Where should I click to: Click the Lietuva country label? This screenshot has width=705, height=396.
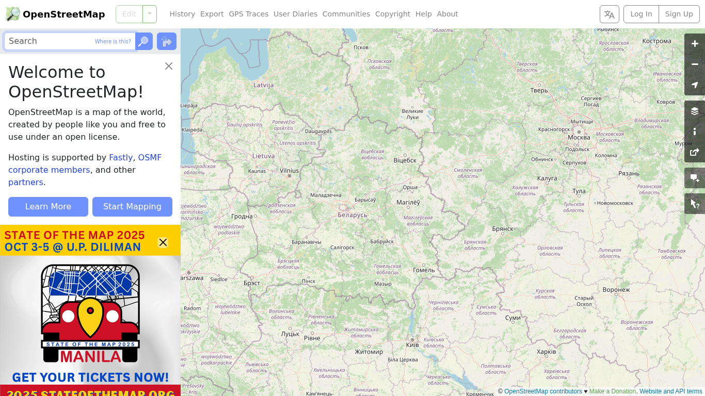(264, 156)
